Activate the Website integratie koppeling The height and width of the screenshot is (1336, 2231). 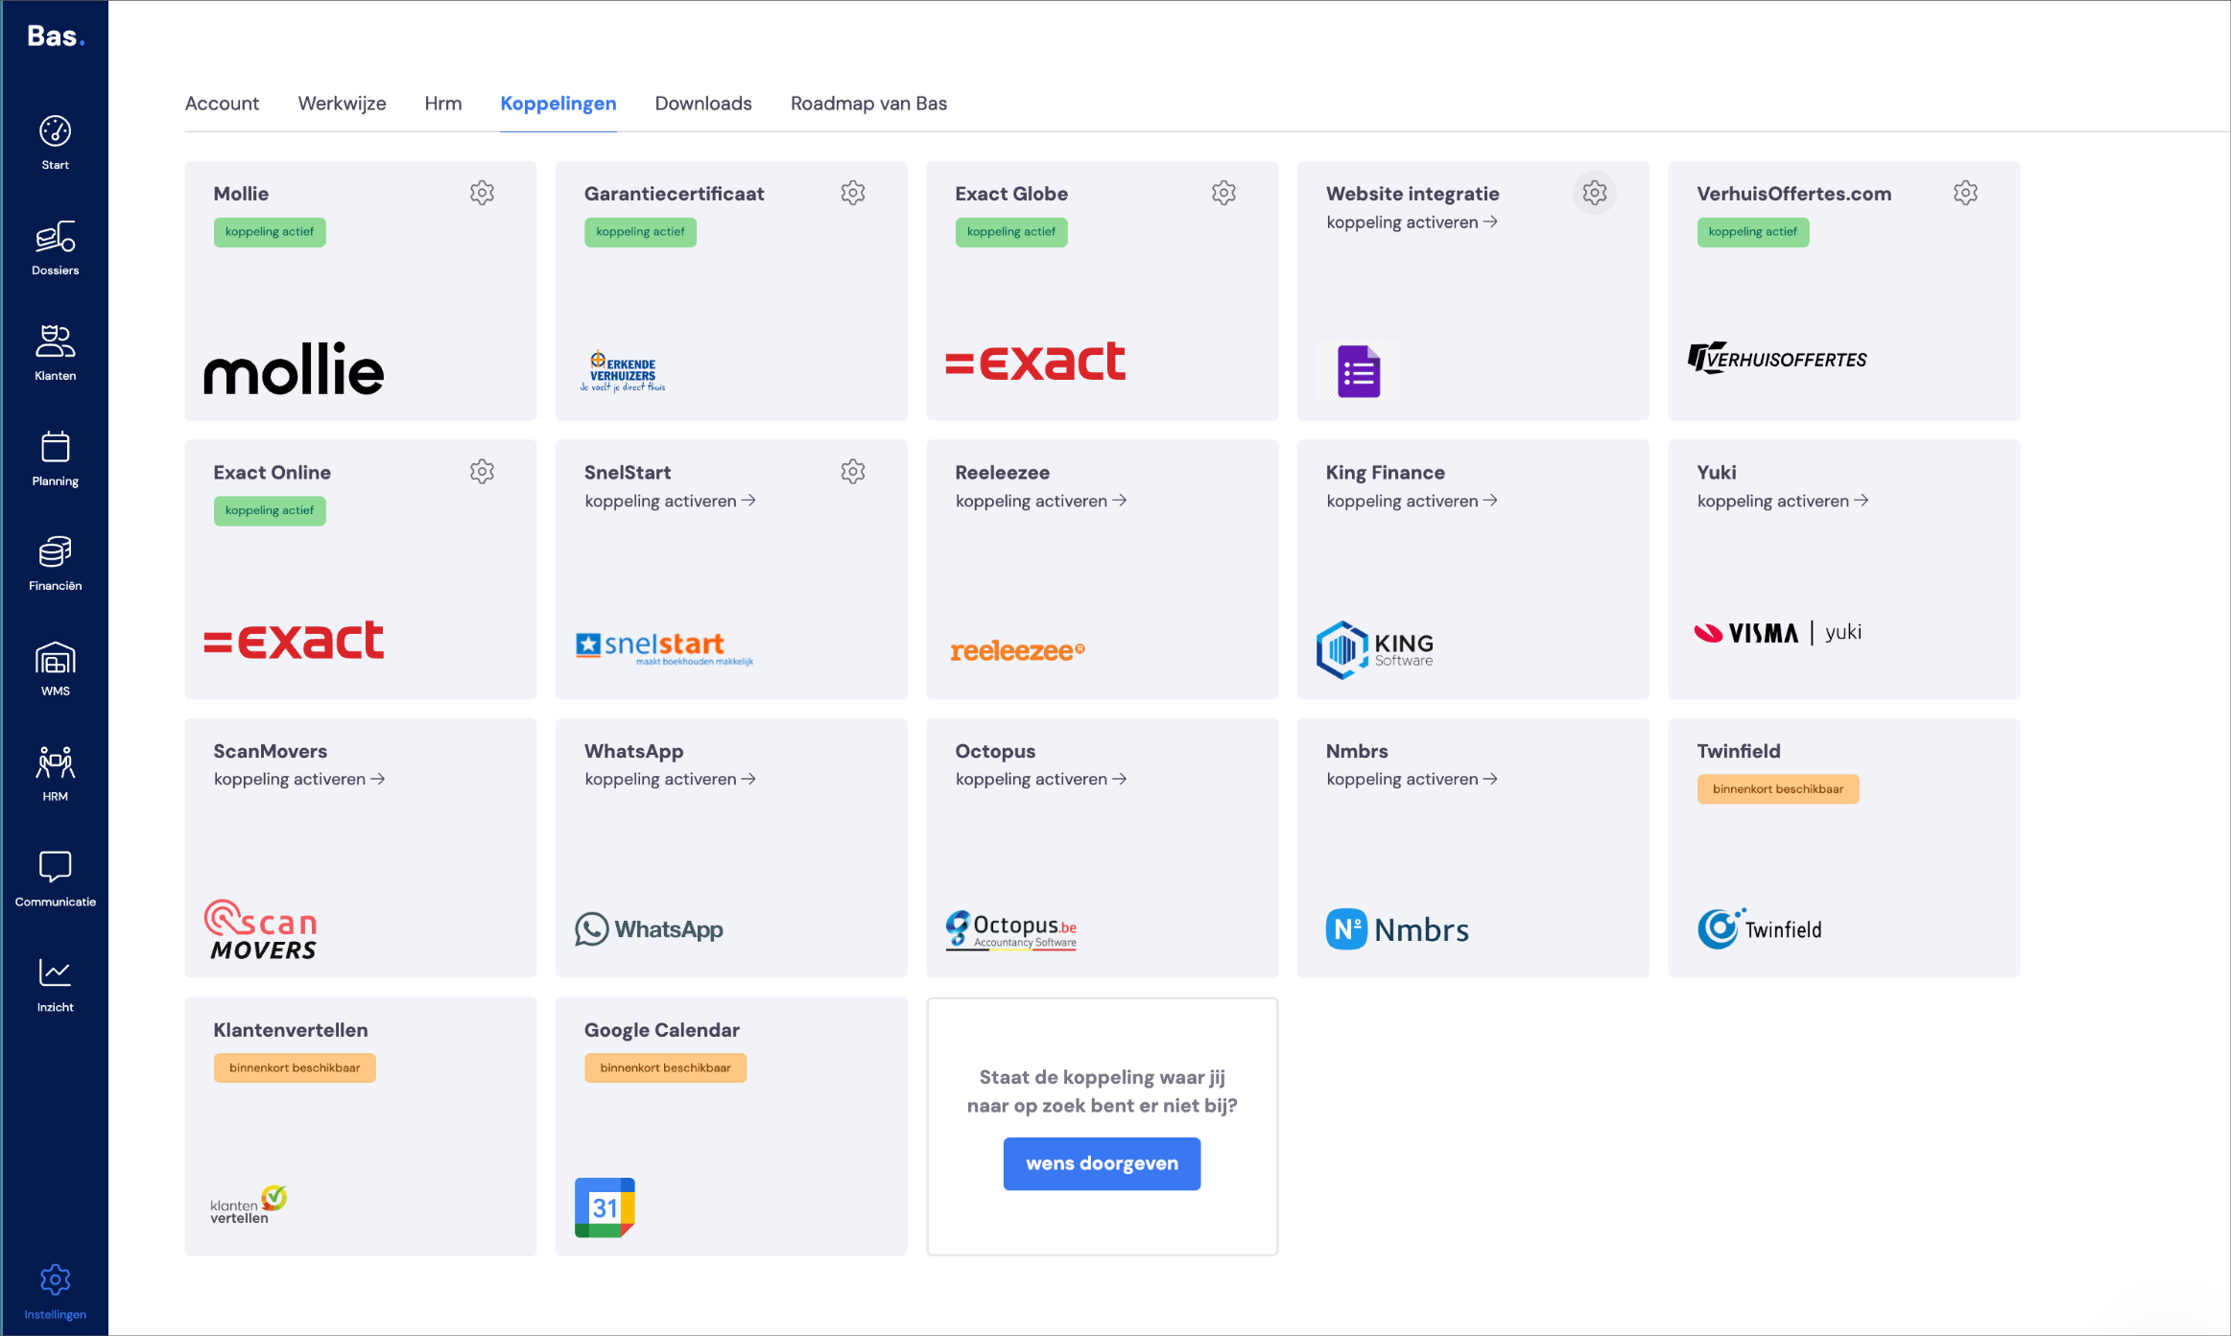point(1412,223)
